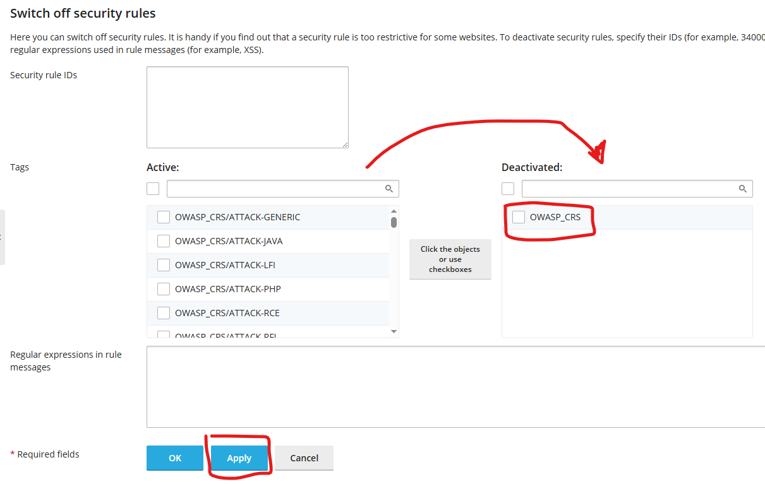The height and width of the screenshot is (484, 765).
Task: Click the Tags label
Action: 20,167
